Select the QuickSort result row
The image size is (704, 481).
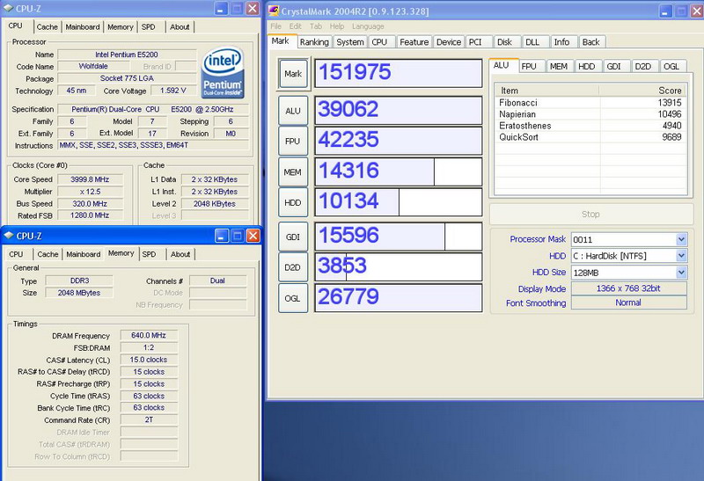point(590,137)
